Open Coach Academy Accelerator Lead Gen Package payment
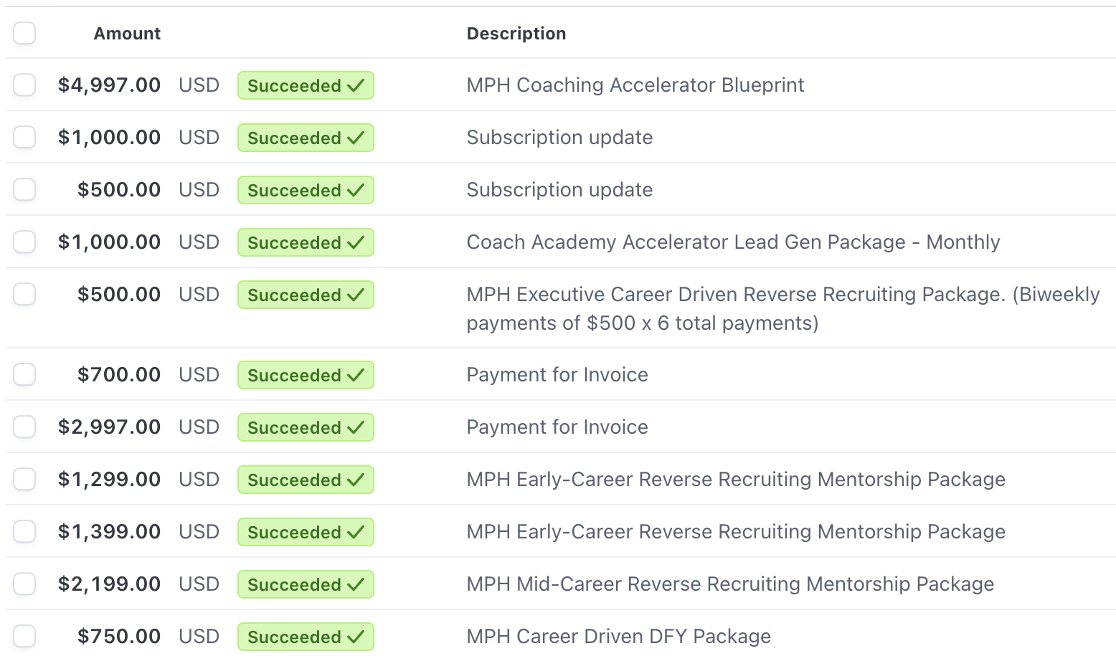This screenshot has height=661, width=1116. pyautogui.click(x=733, y=242)
